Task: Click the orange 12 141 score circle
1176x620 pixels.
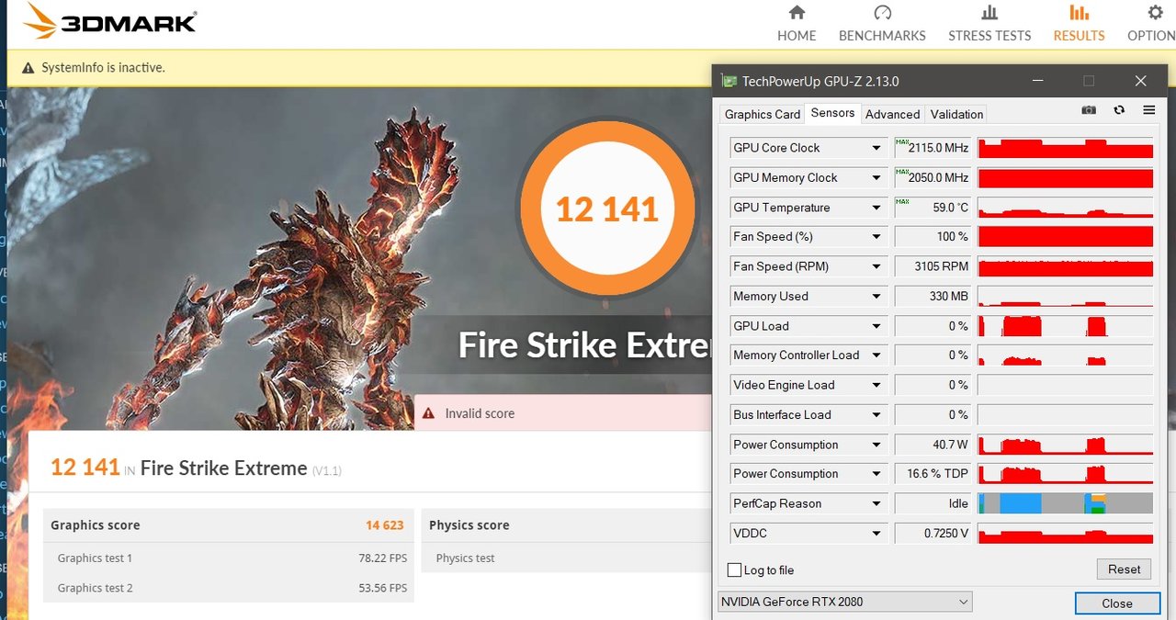Action: (x=607, y=209)
